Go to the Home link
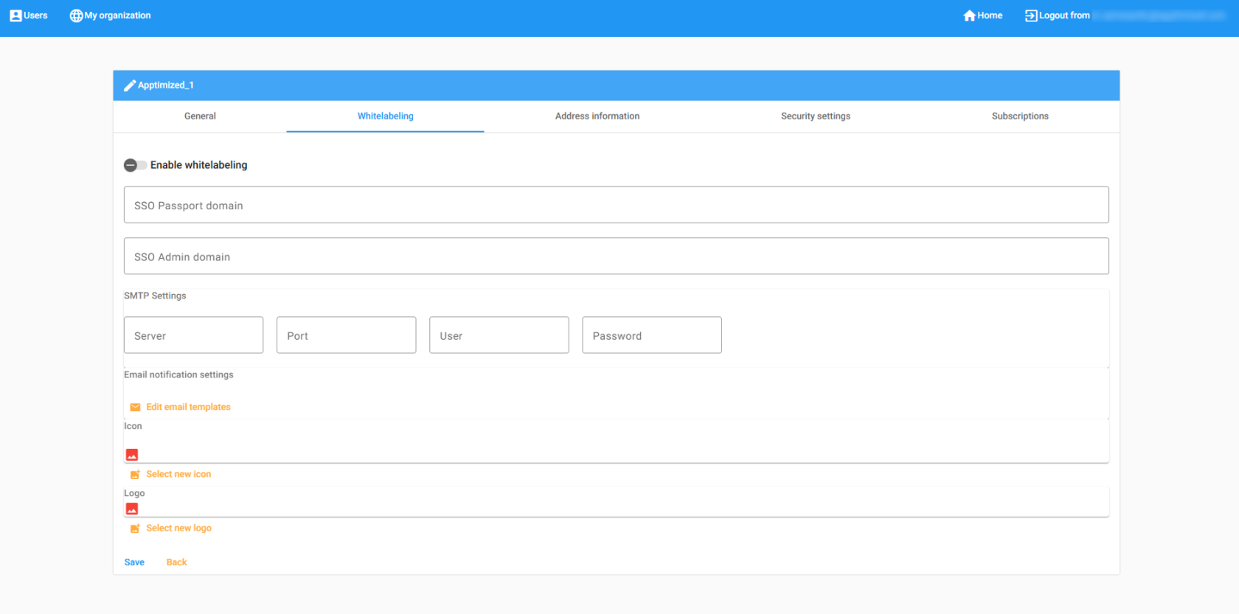 tap(982, 15)
